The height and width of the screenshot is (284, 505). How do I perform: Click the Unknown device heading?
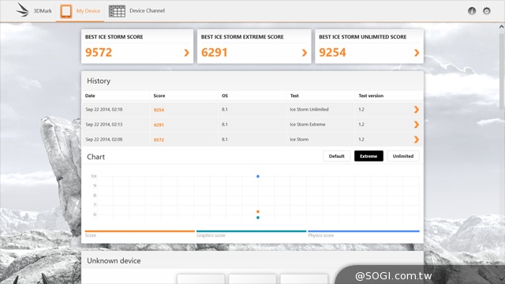(x=114, y=261)
